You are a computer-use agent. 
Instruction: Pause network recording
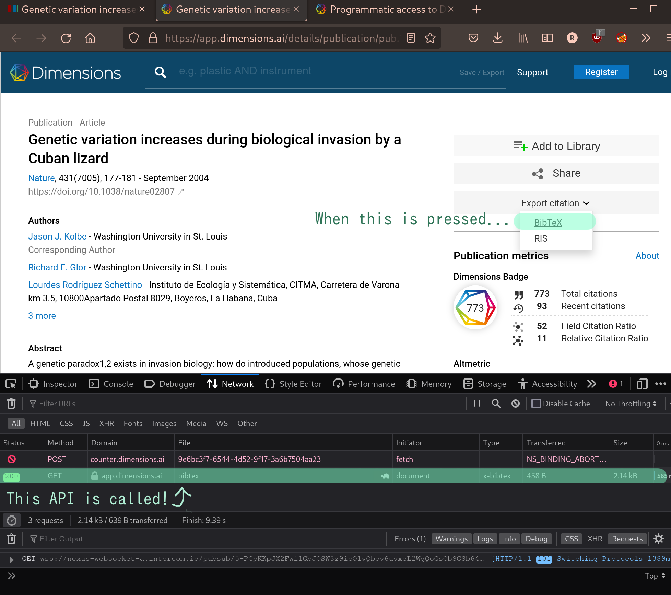(x=477, y=404)
